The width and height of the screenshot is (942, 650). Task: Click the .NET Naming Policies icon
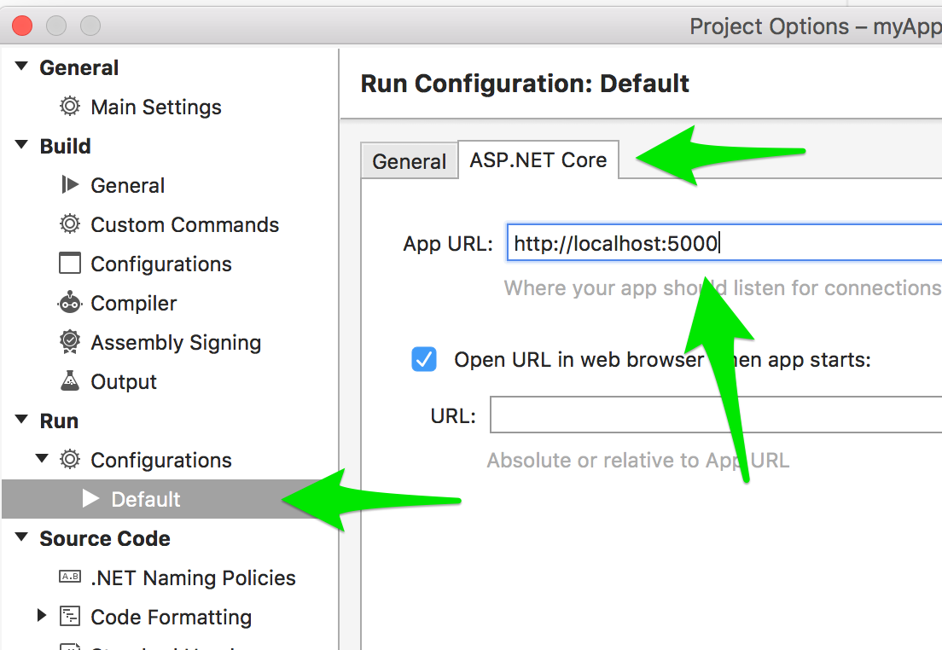pyautogui.click(x=70, y=577)
